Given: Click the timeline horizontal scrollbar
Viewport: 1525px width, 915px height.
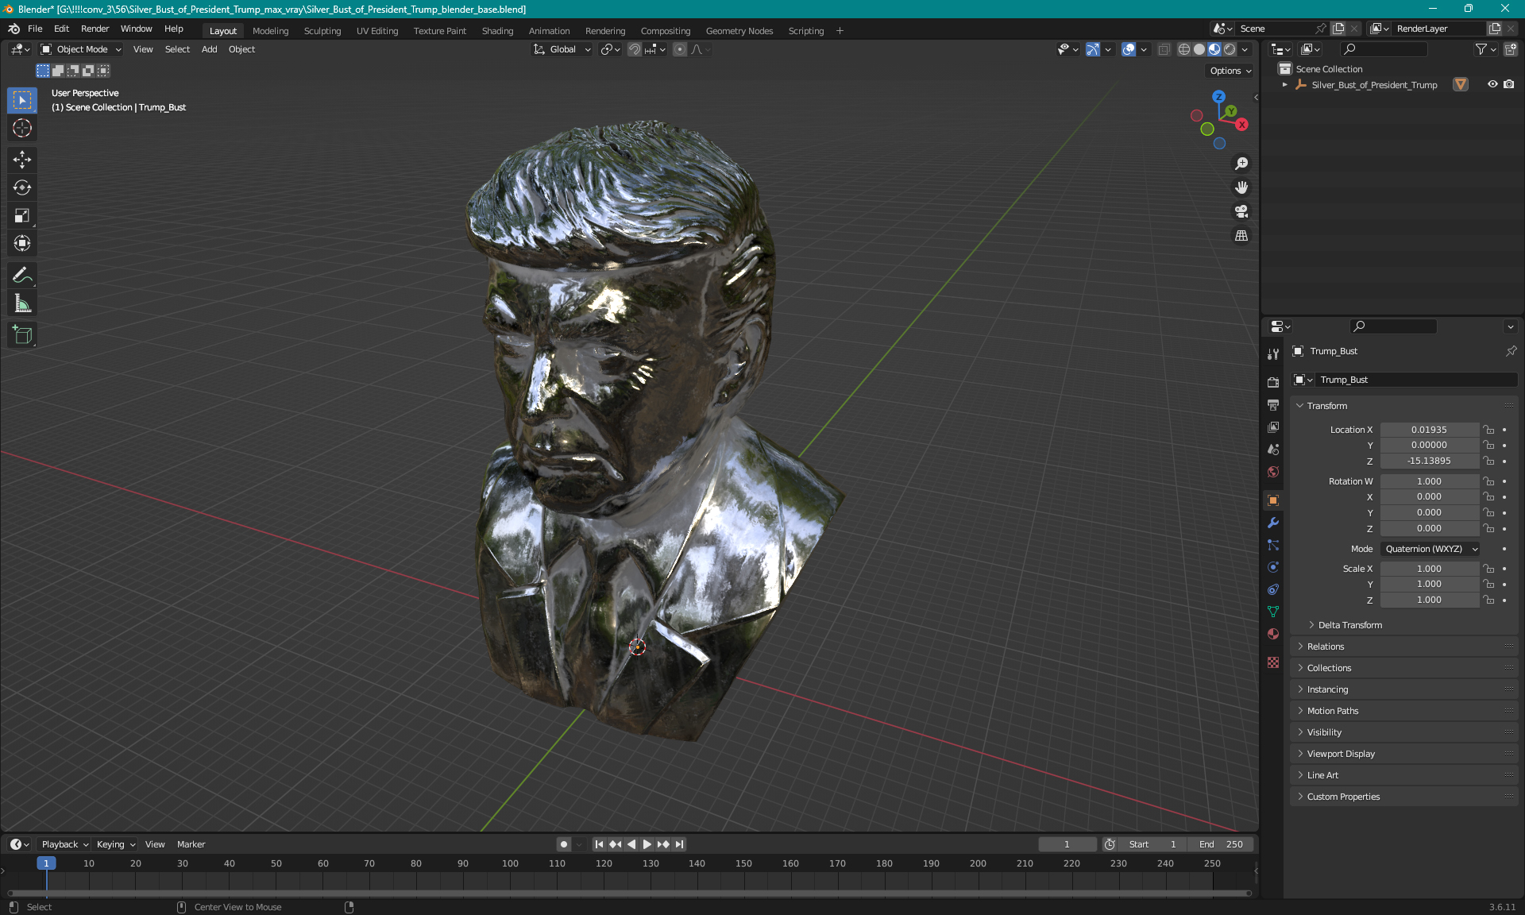Looking at the screenshot, I should point(627,894).
